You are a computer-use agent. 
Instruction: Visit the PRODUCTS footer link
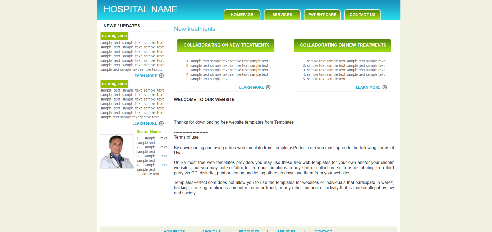pyautogui.click(x=249, y=231)
